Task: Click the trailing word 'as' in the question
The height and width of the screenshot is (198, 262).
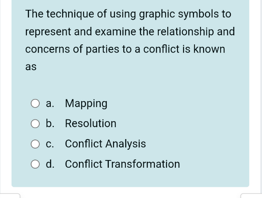Action: [x=31, y=67]
